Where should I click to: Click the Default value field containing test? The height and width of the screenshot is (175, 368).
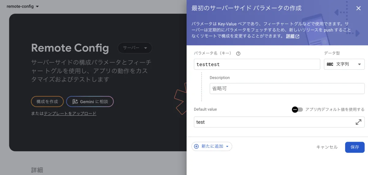pyautogui.click(x=279, y=122)
